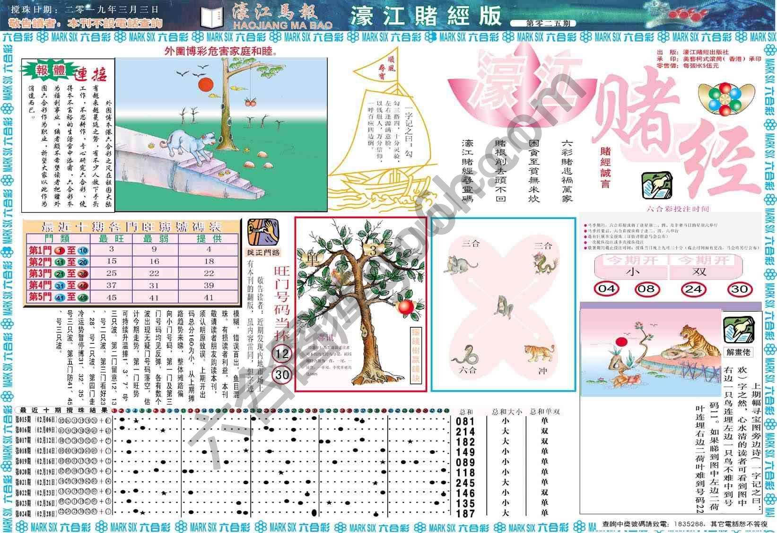
Task: Open the 捉正門路 hand icon
Action: pos(263,231)
